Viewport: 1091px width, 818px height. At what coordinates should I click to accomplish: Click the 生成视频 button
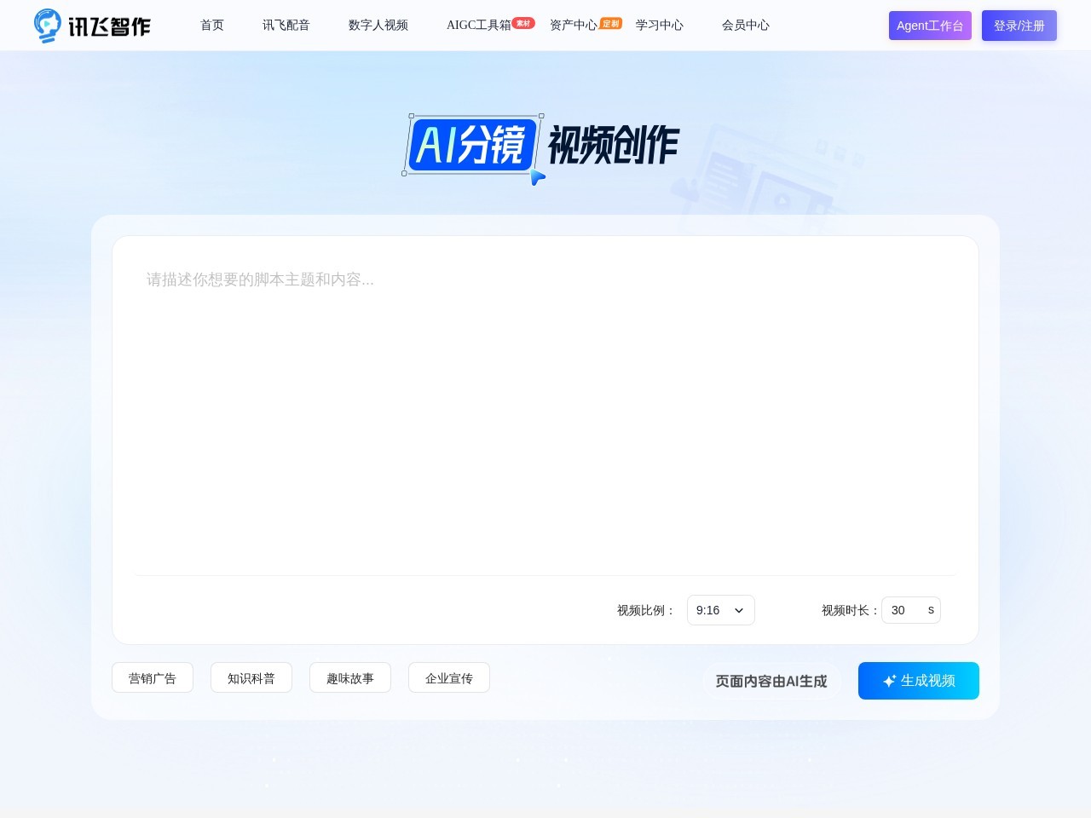coord(919,681)
